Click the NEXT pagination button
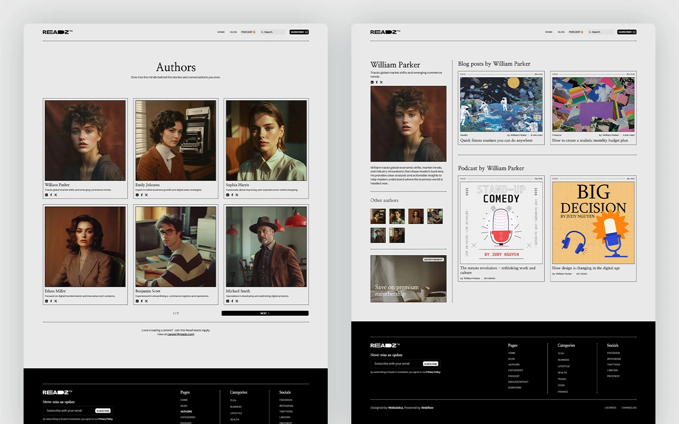 point(265,313)
